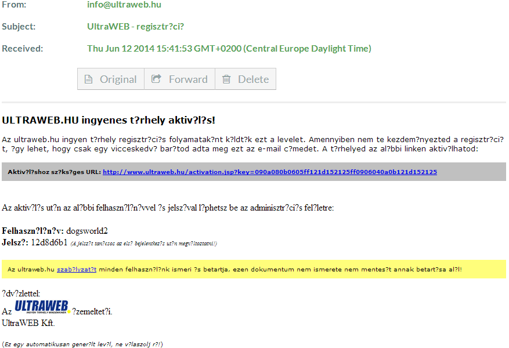Image resolution: width=509 pixels, height=348 pixels.
Task: Click subject text UltraWEB - regisztr?ci?
Action: click(135, 26)
